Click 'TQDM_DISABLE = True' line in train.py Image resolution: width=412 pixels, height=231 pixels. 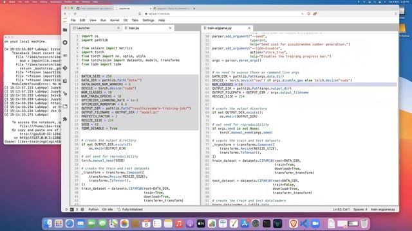point(99,128)
